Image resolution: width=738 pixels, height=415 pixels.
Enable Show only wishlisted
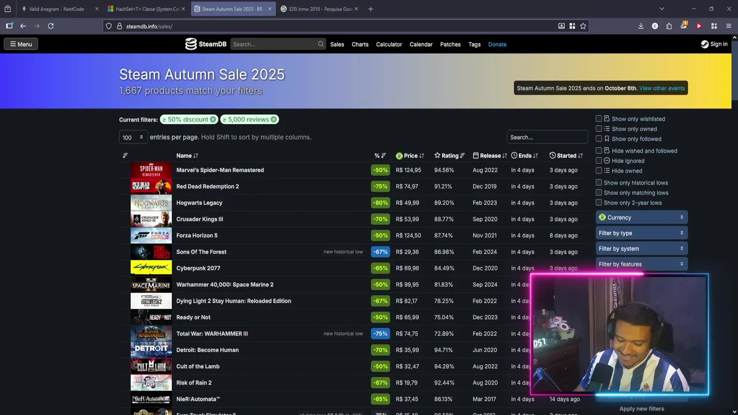click(x=598, y=119)
